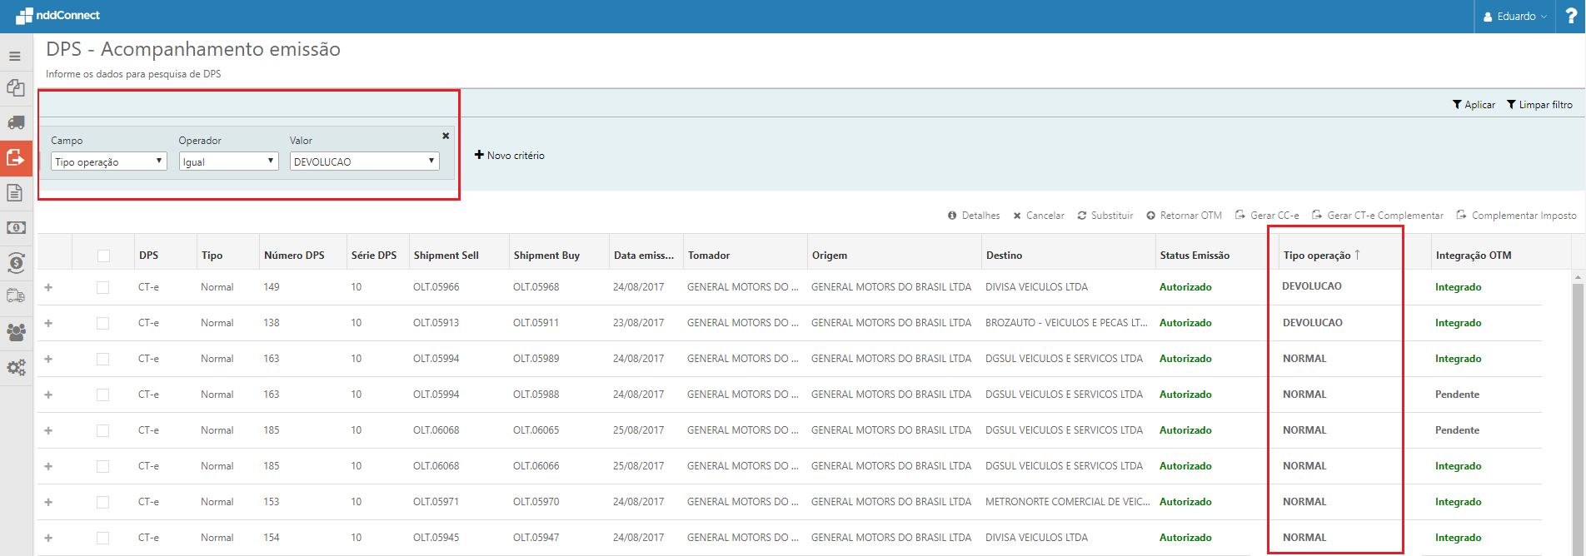The height and width of the screenshot is (556, 1586).
Task: Open the document icon in the sidebar
Action: tap(15, 193)
